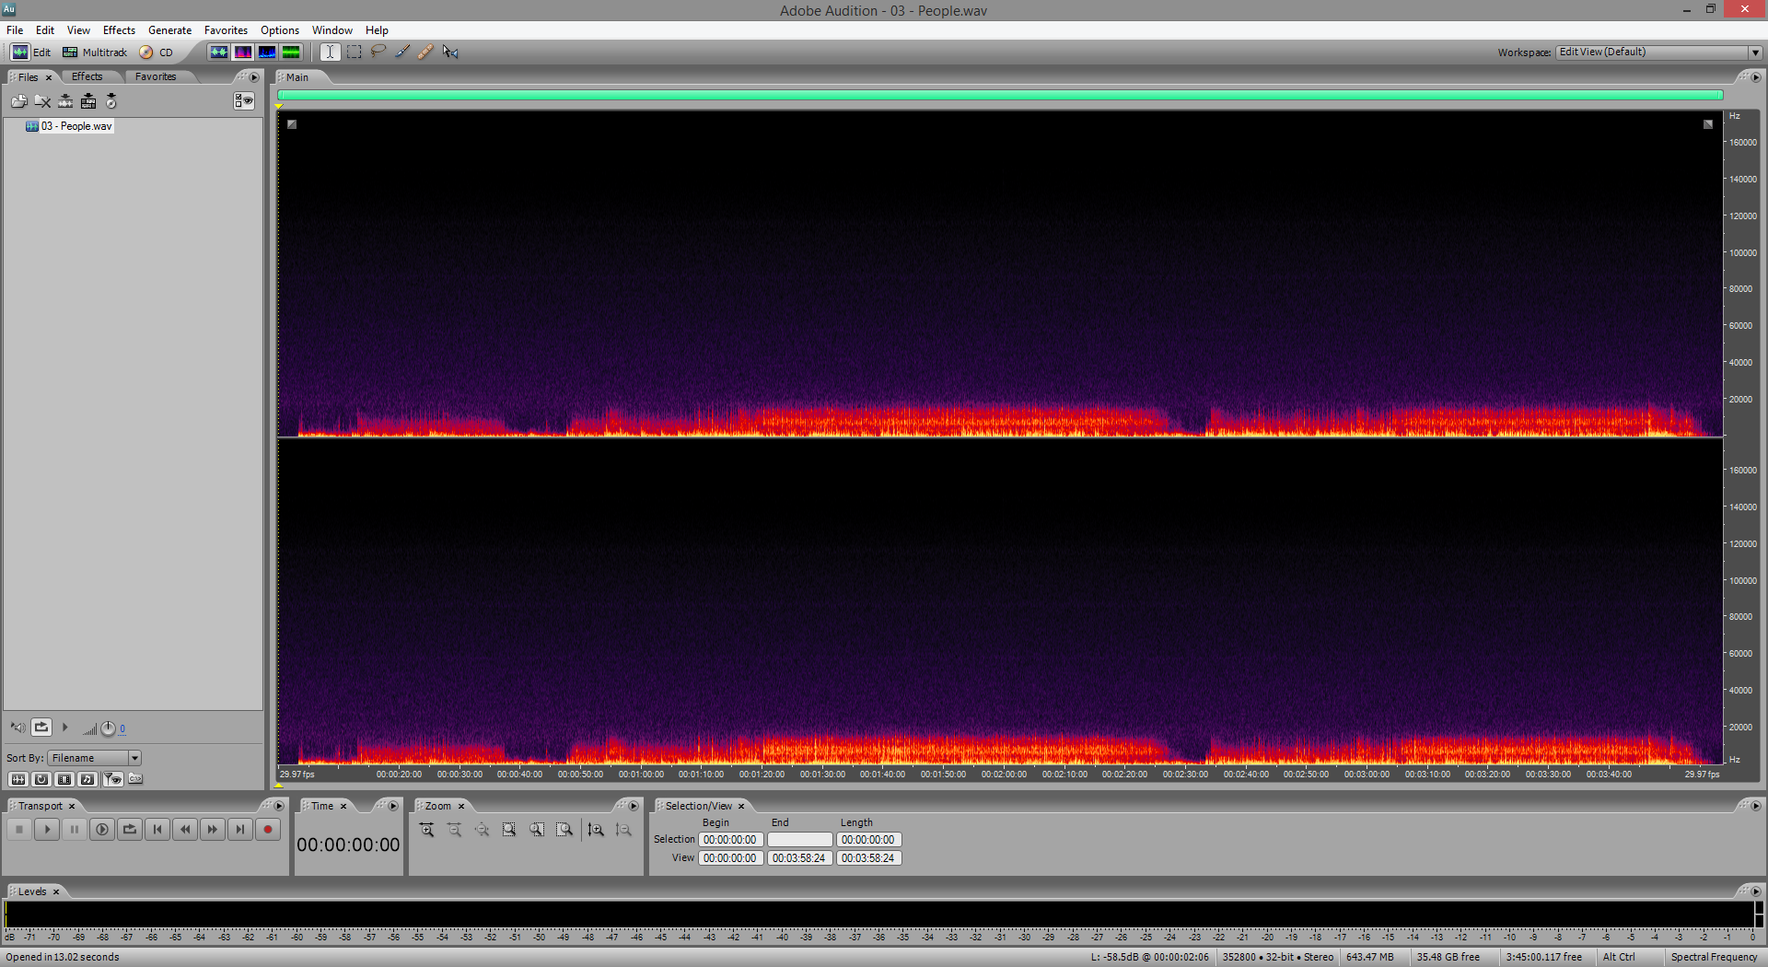Zoom to right edge of selection
The image size is (1768, 967).
tap(564, 830)
